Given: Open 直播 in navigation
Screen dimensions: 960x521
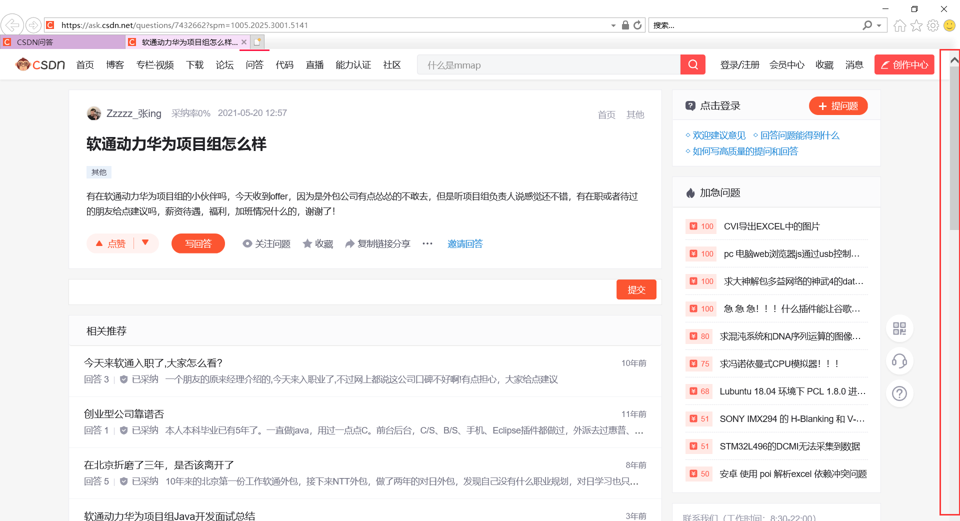Looking at the screenshot, I should [x=315, y=64].
